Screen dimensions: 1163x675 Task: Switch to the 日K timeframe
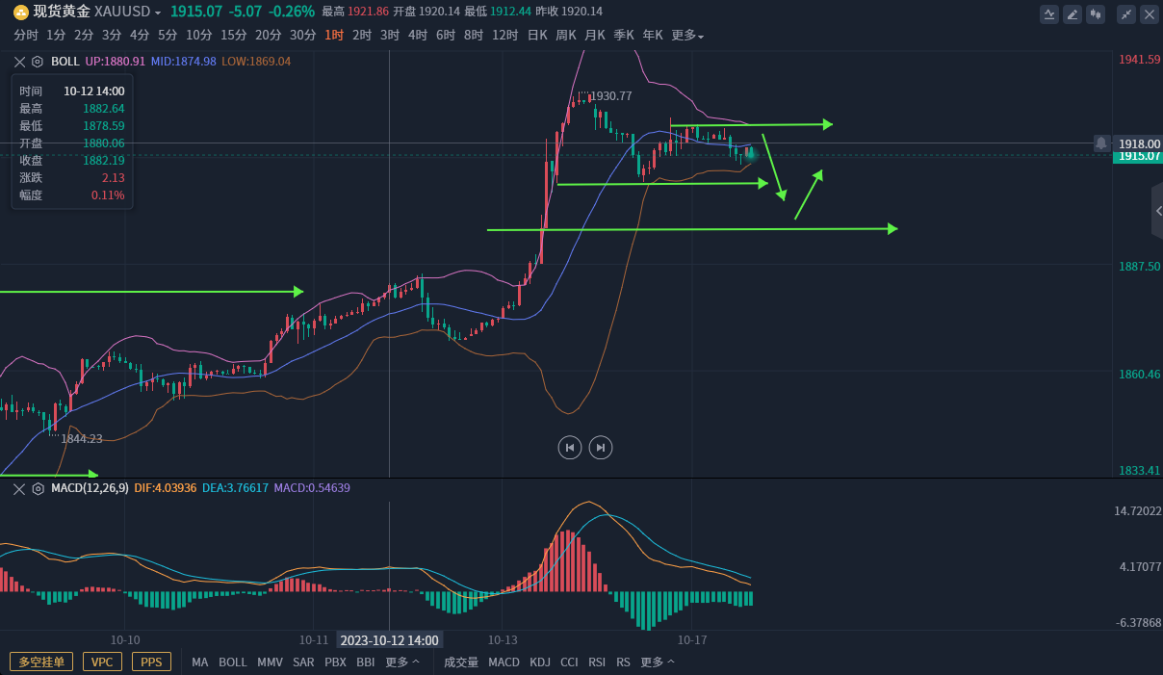[x=537, y=35]
